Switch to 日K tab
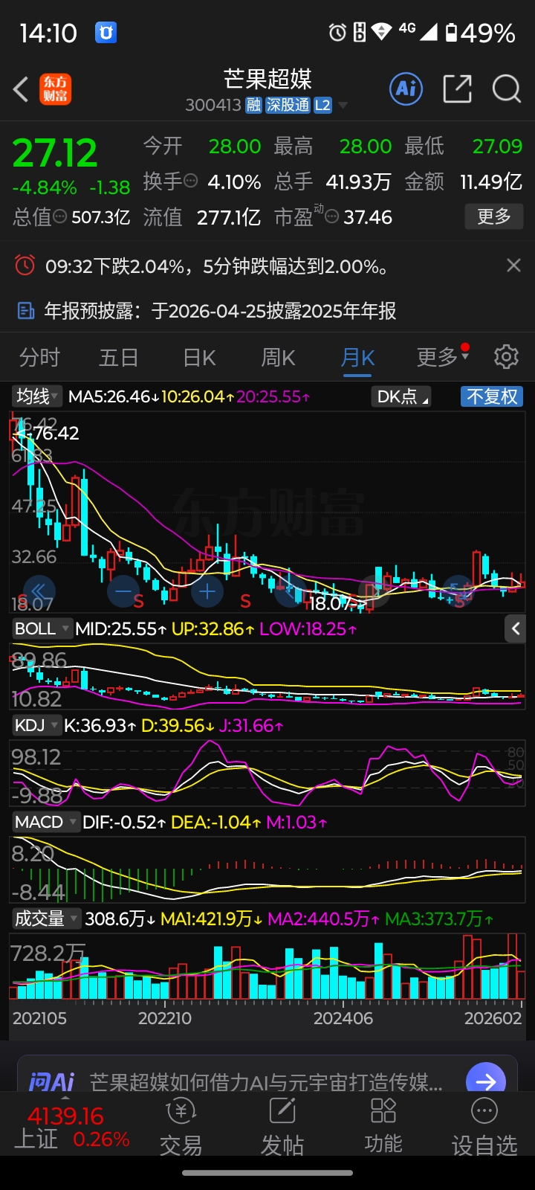The image size is (535, 1190). pos(199,358)
